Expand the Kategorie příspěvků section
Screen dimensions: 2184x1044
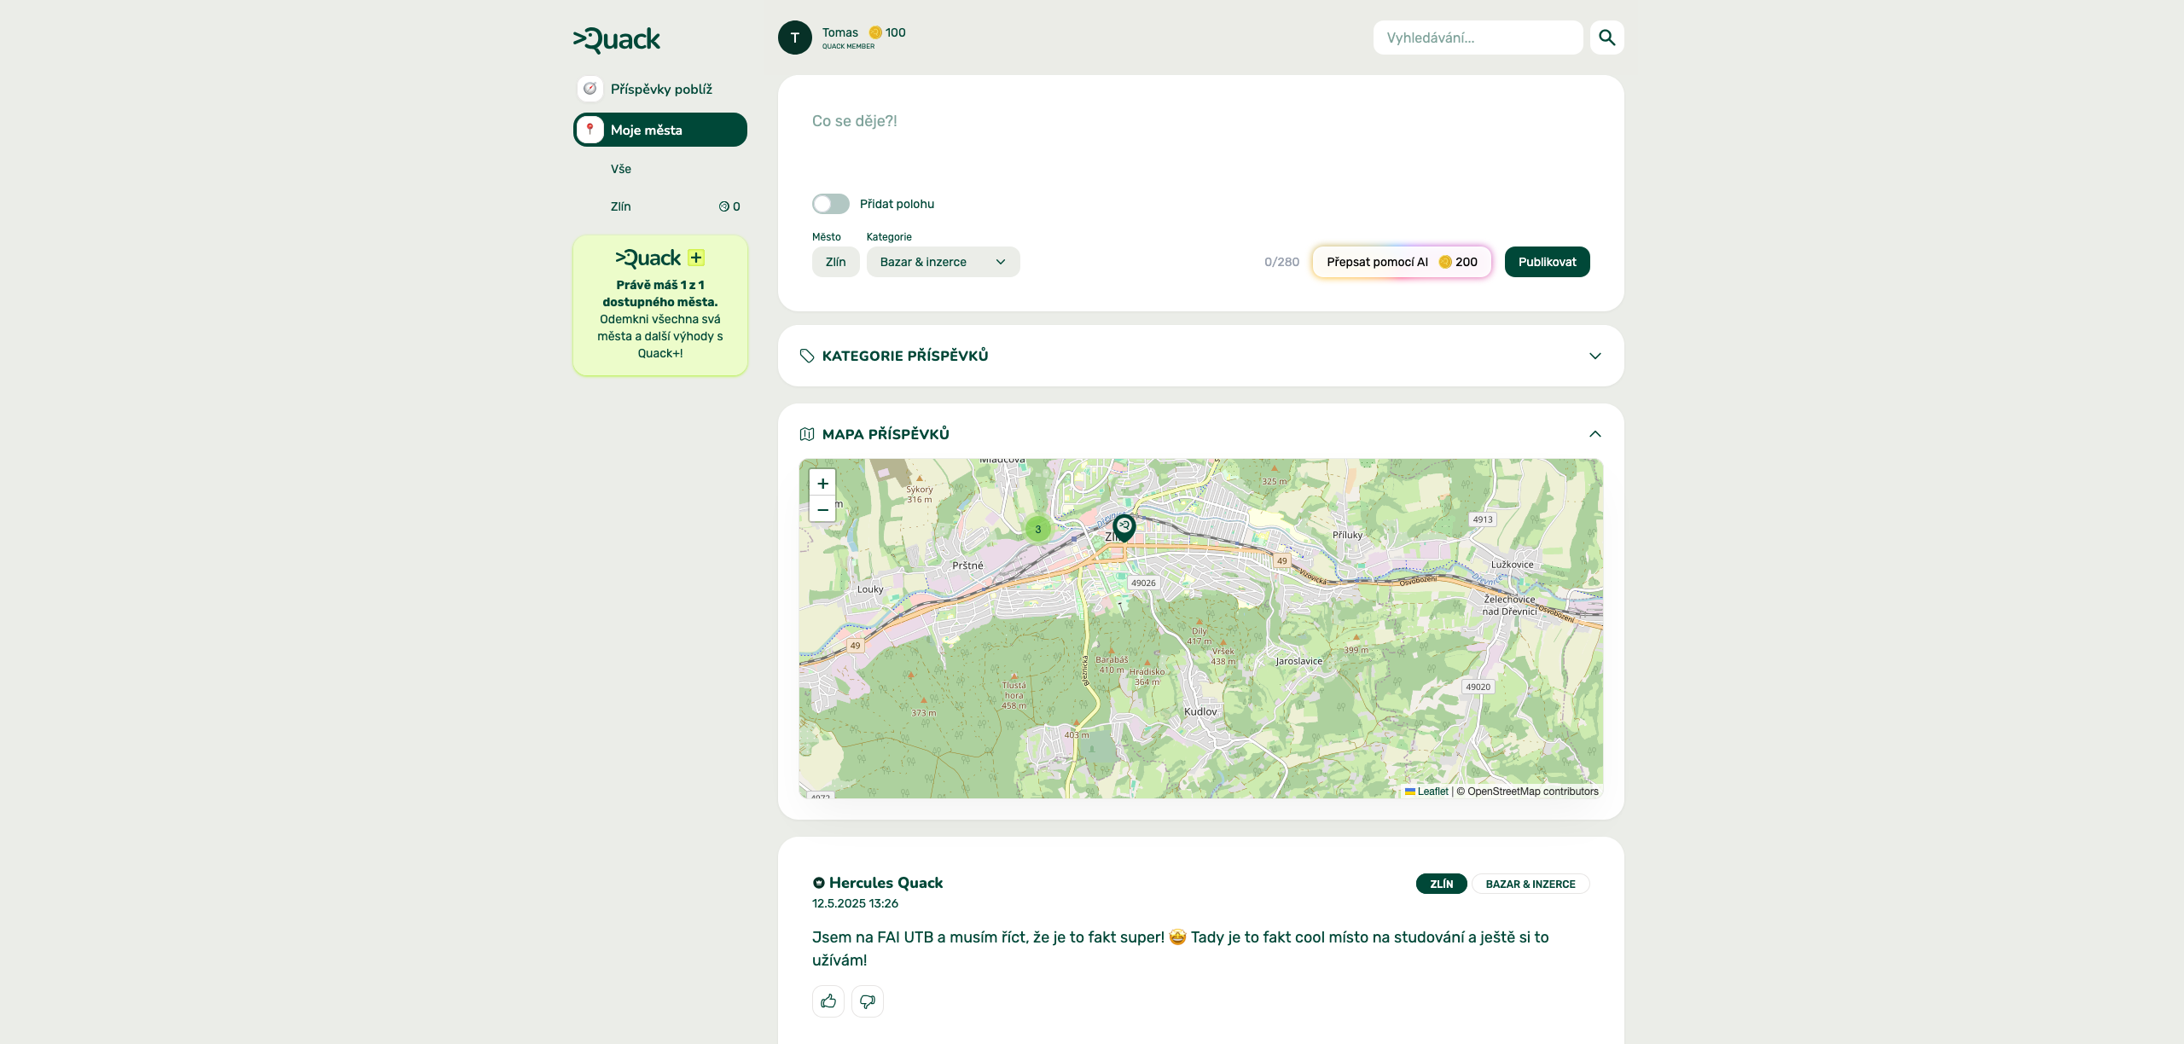coord(1200,356)
